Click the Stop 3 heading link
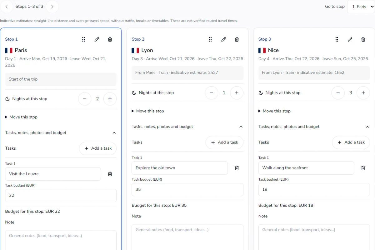This screenshot has width=375, height=250. [265, 39]
